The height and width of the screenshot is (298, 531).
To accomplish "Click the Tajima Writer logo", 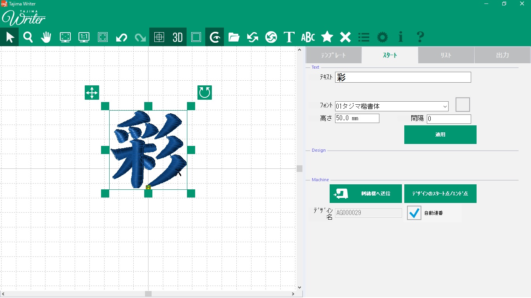I will (x=24, y=17).
